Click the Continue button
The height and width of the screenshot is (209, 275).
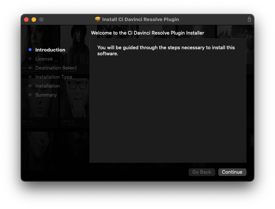(232, 172)
